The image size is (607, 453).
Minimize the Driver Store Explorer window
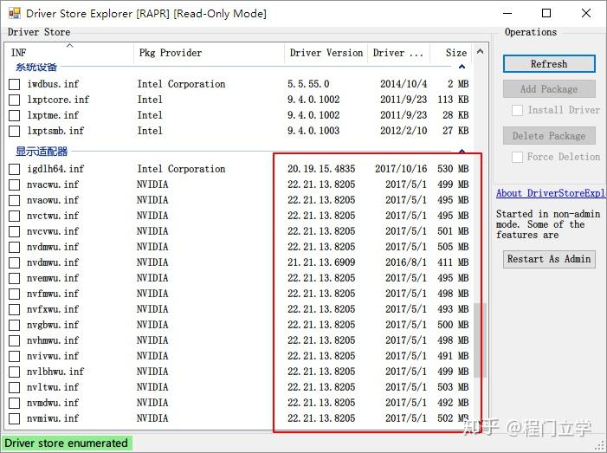tap(507, 13)
